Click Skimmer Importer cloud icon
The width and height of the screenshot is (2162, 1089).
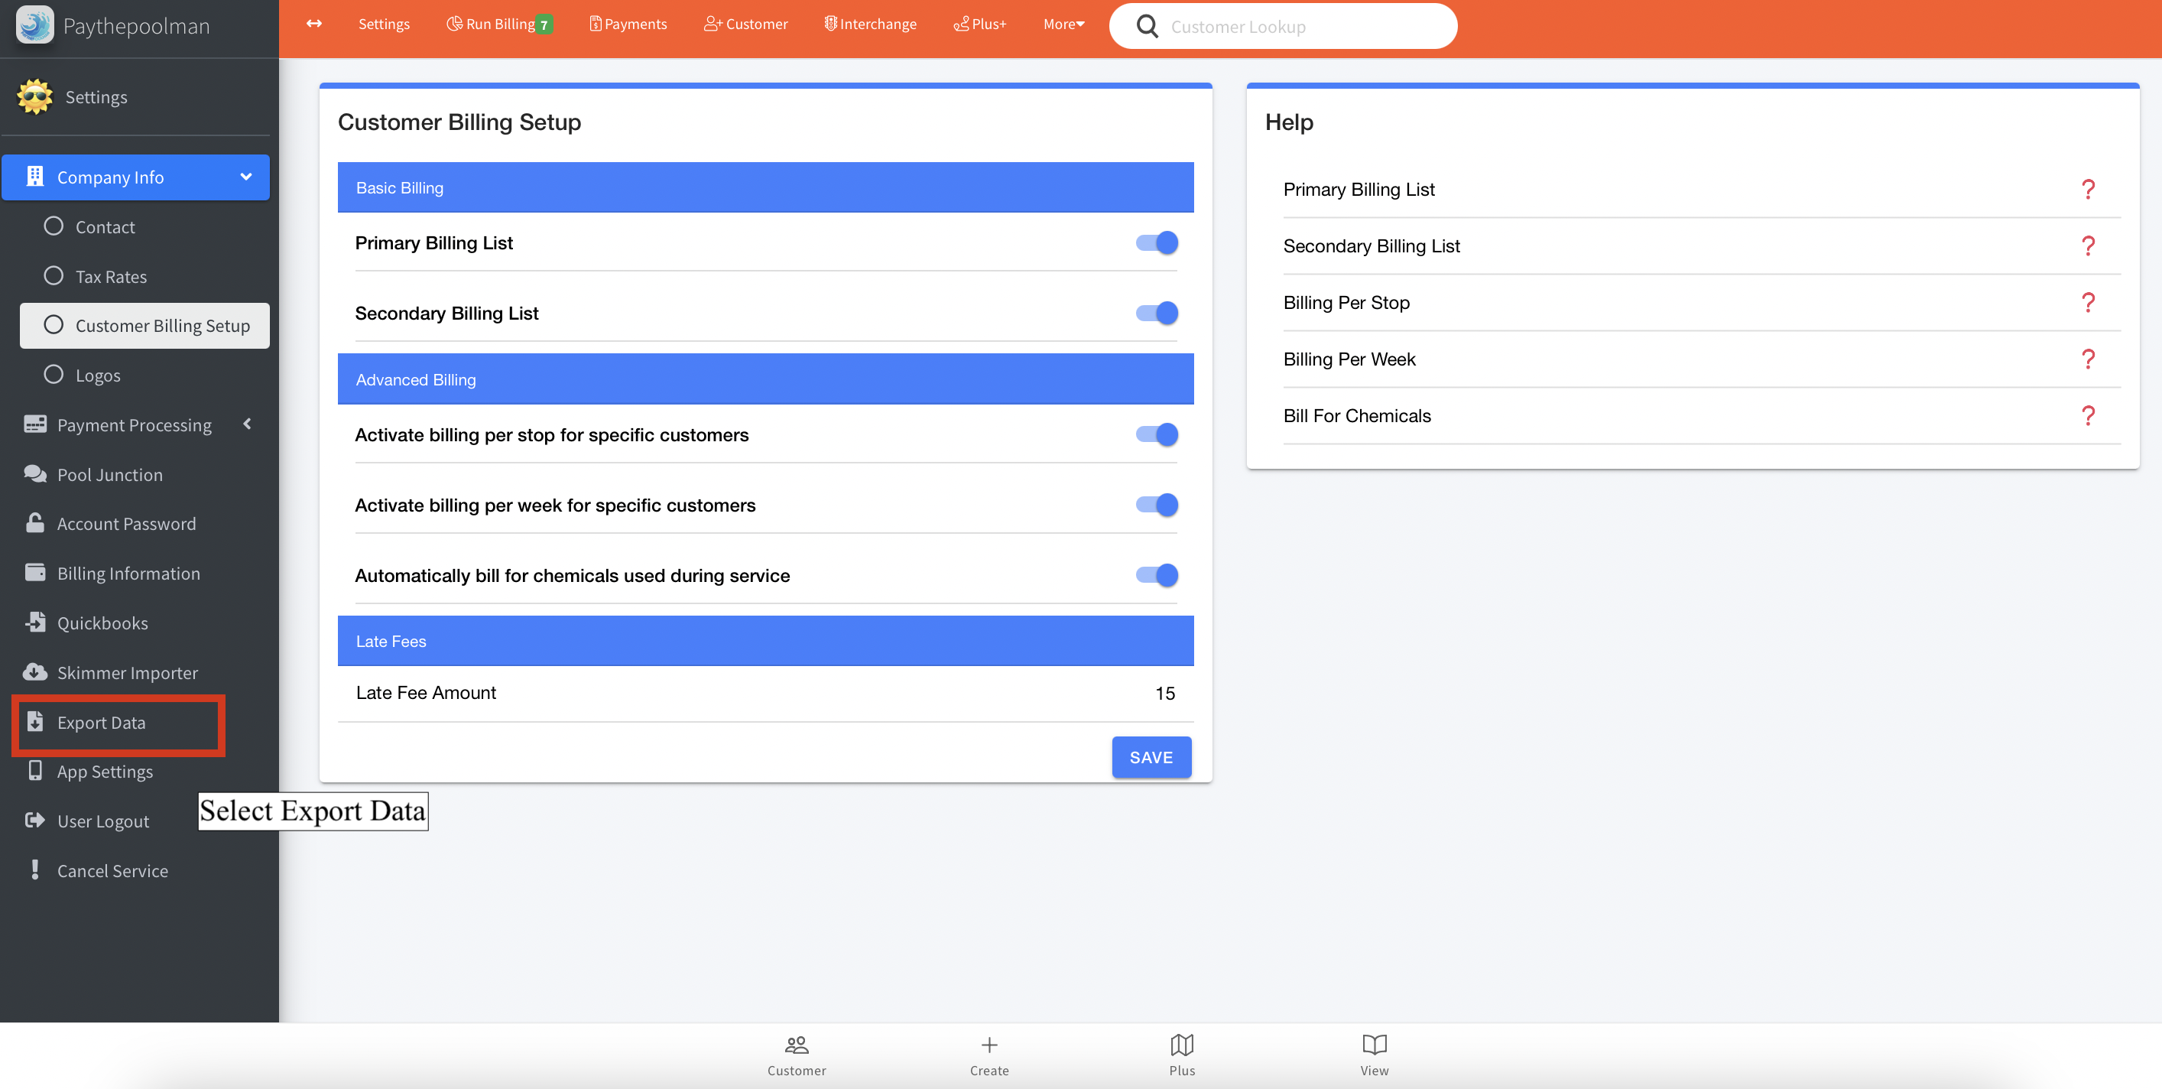(x=35, y=671)
